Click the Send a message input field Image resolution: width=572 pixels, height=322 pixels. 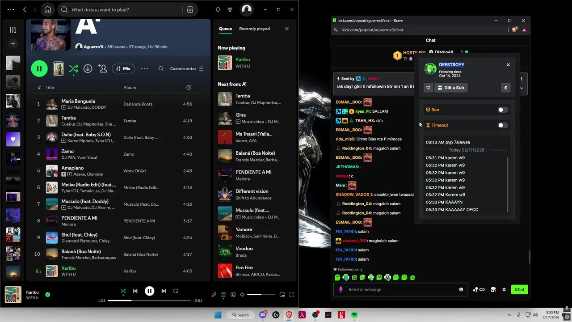(400, 289)
